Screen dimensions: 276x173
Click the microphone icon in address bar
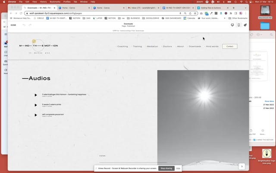tap(180, 13)
